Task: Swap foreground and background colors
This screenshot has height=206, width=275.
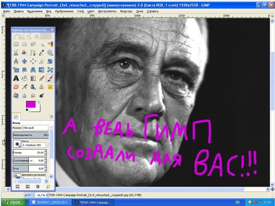Action: (x=38, y=102)
